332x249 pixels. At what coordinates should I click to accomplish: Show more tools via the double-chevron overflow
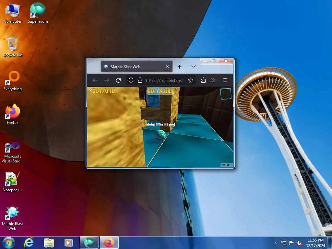[213, 80]
